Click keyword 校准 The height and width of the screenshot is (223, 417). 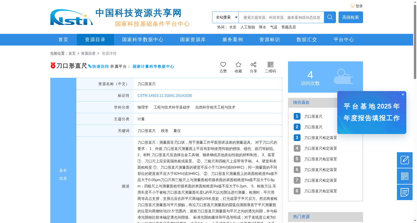164,131
